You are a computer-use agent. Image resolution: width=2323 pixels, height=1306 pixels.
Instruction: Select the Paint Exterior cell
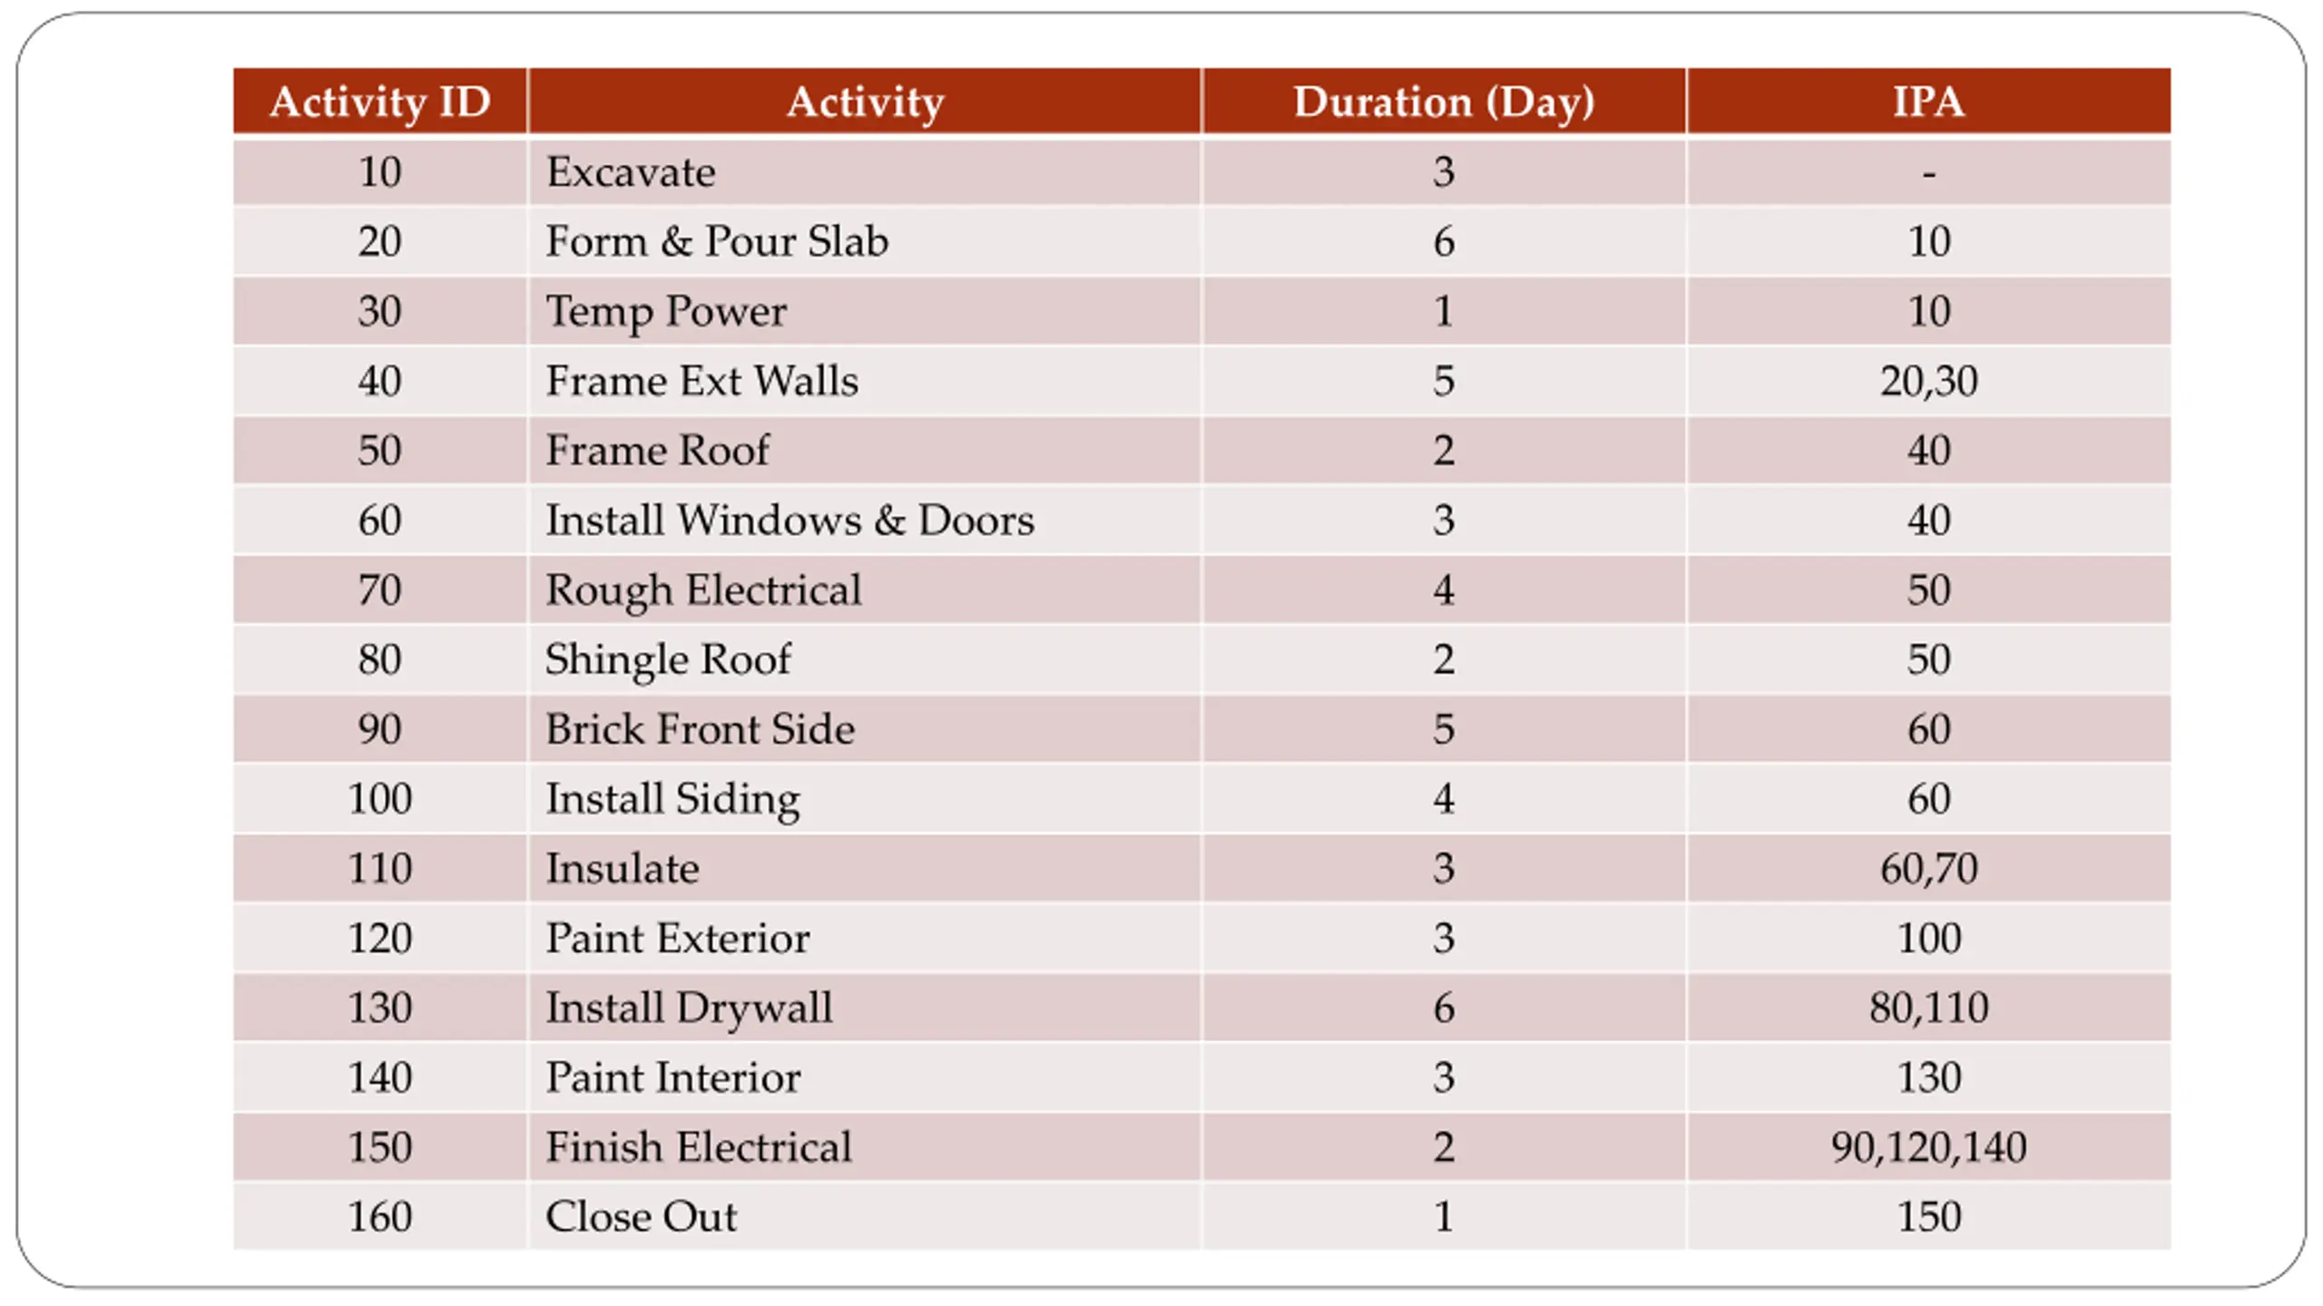click(865, 938)
